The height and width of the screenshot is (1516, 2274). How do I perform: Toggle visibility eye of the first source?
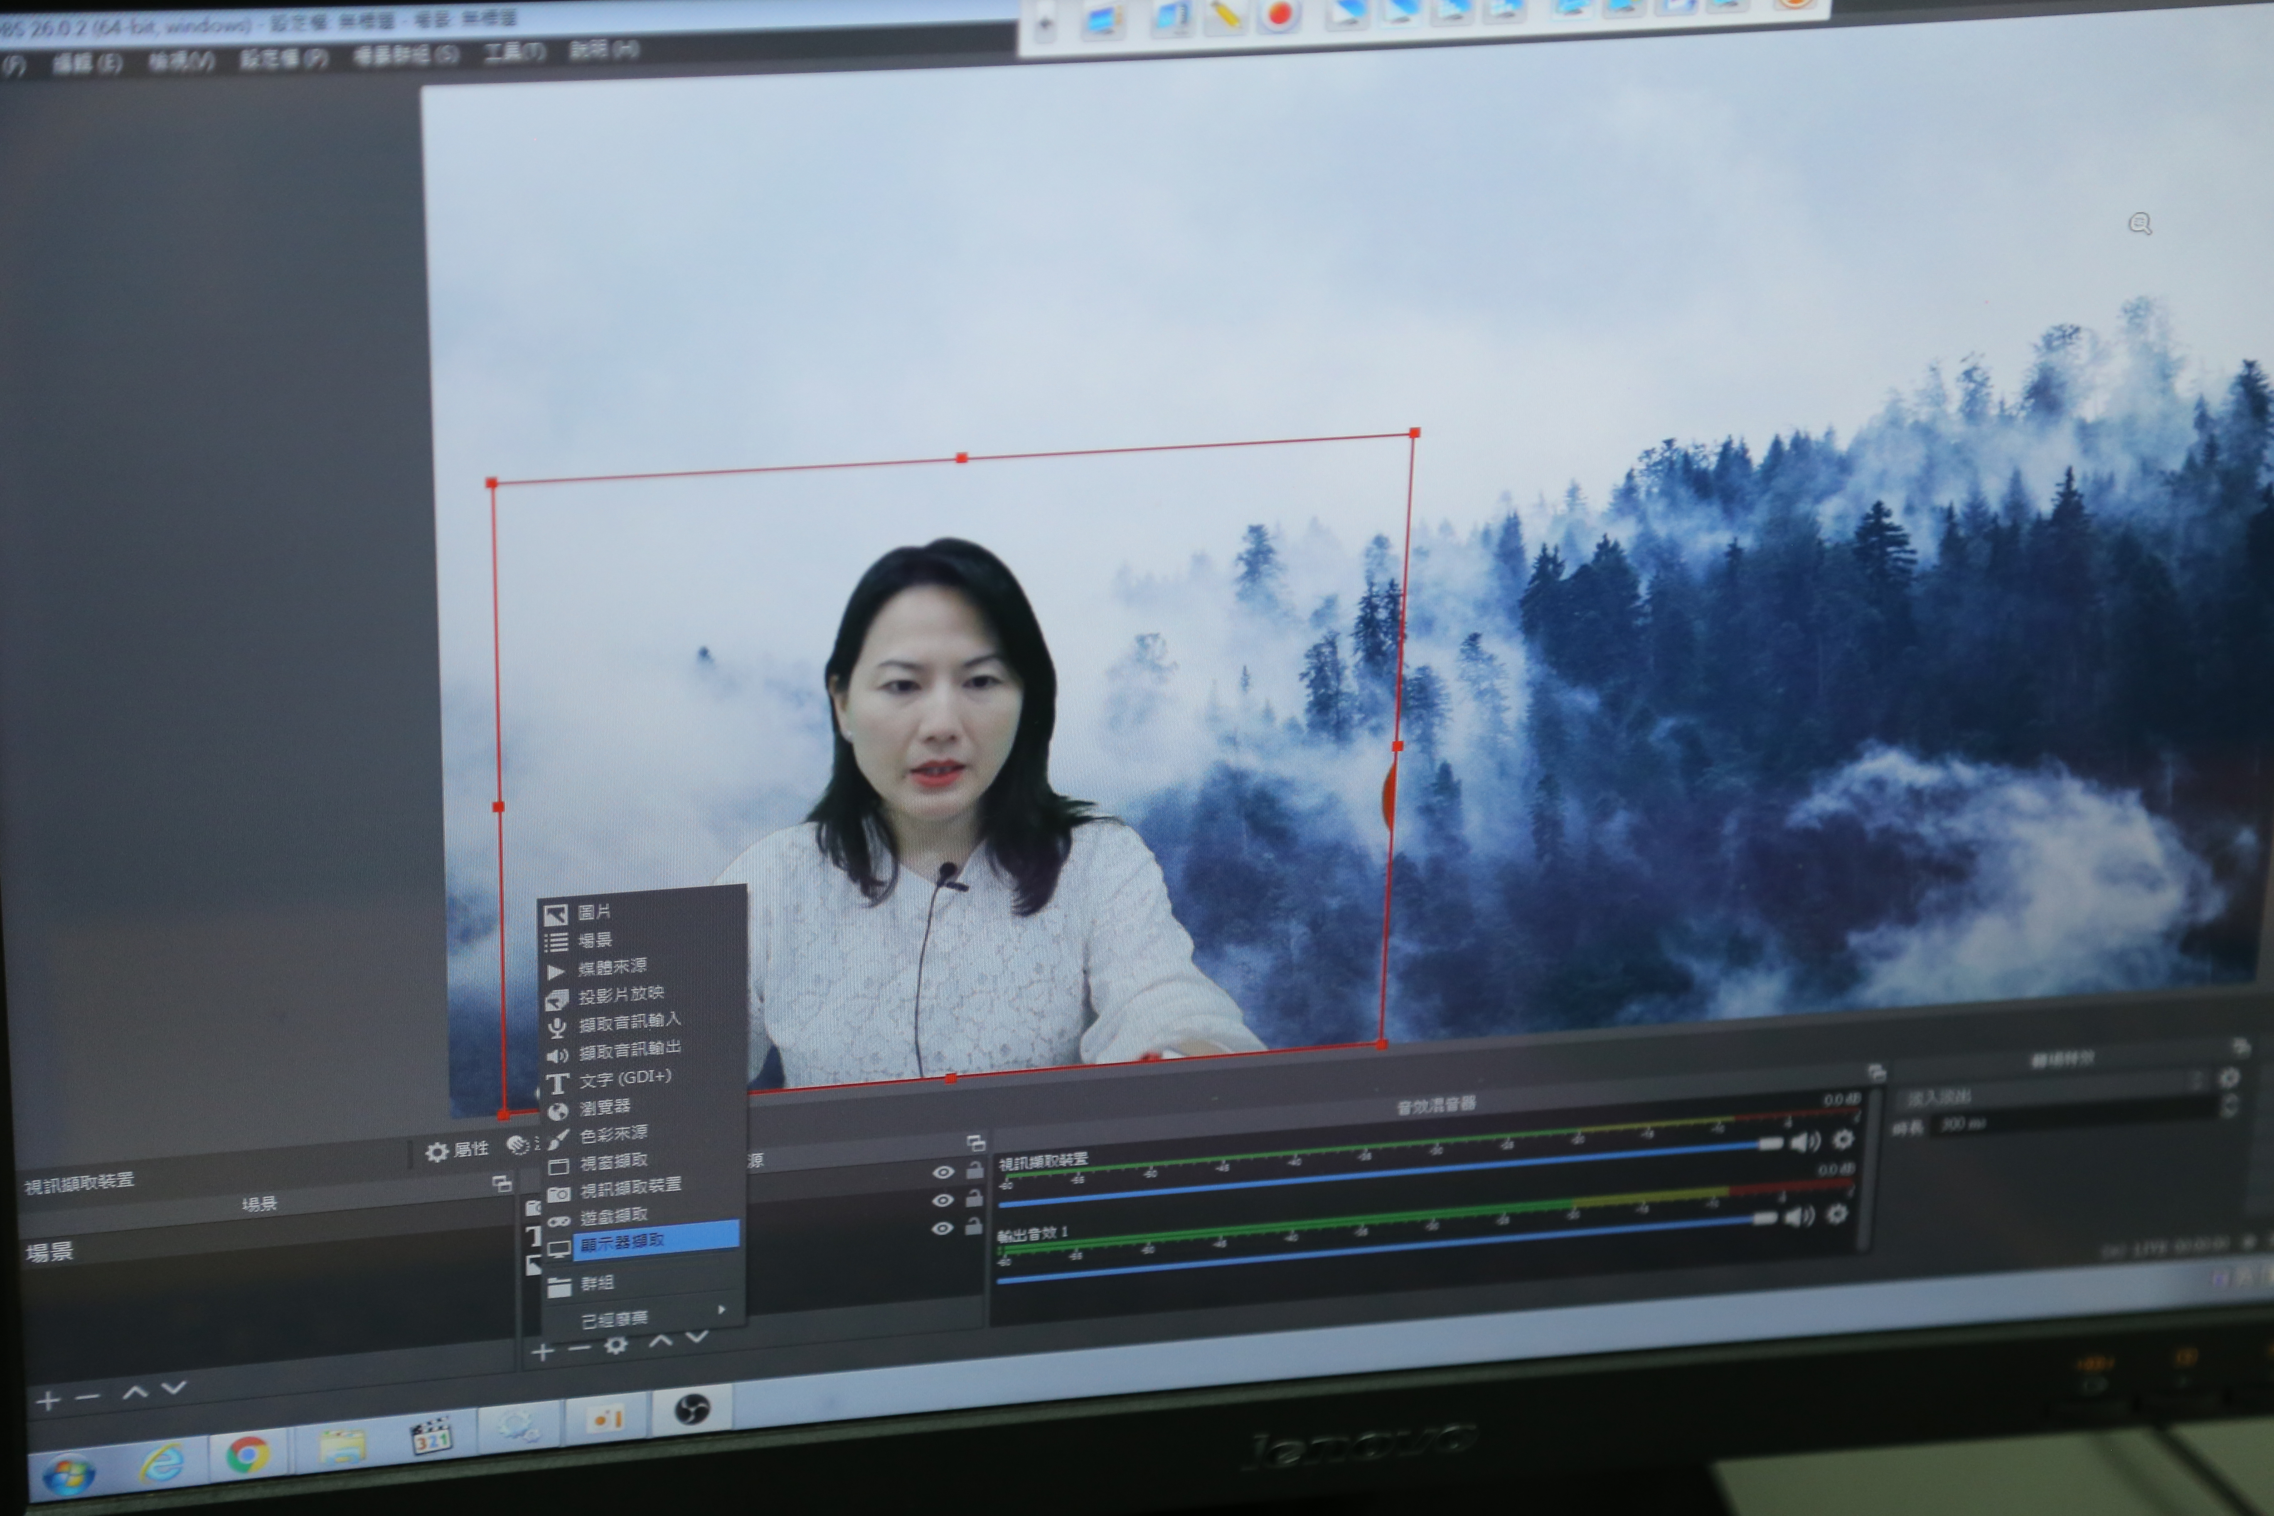(944, 1173)
